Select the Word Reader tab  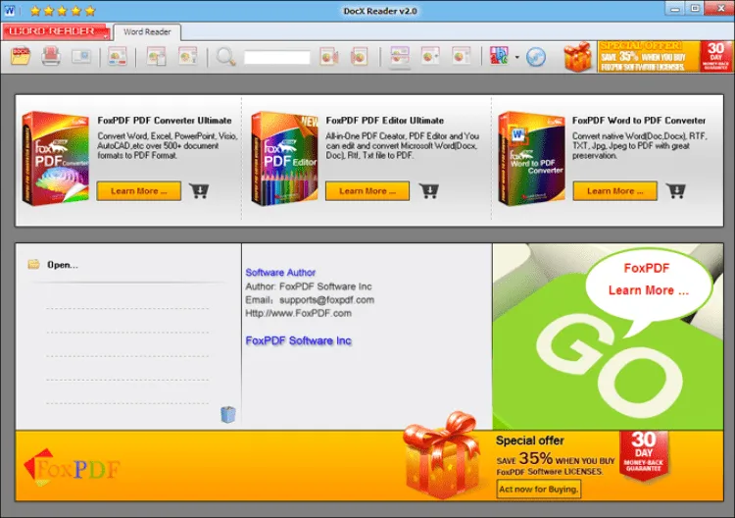tap(147, 32)
